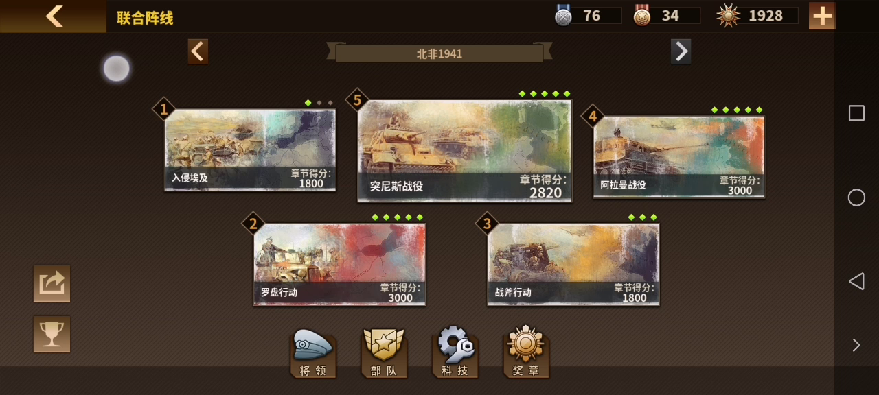The height and width of the screenshot is (395, 879).
Task: Tap the share arrow icon
Action: (52, 283)
